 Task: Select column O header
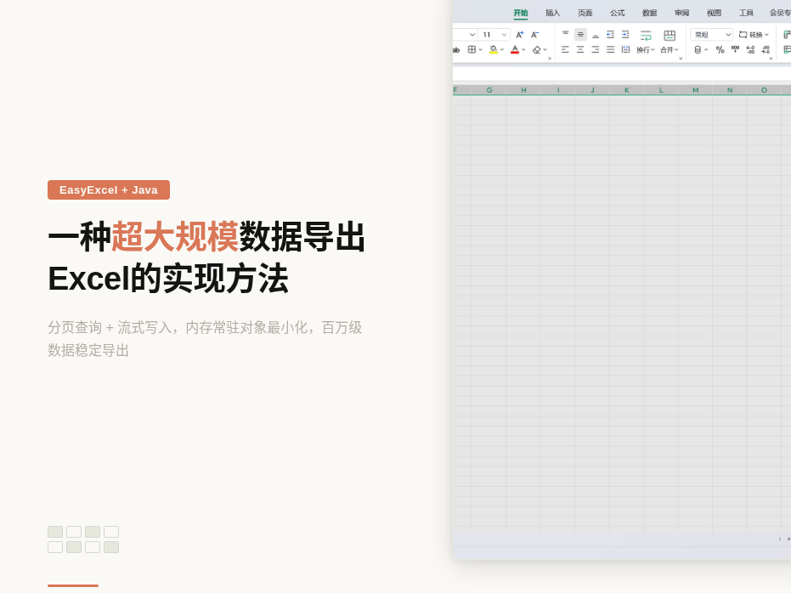[x=764, y=90]
